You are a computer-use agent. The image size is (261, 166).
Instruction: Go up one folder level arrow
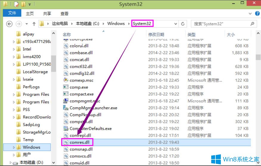pos(34,24)
